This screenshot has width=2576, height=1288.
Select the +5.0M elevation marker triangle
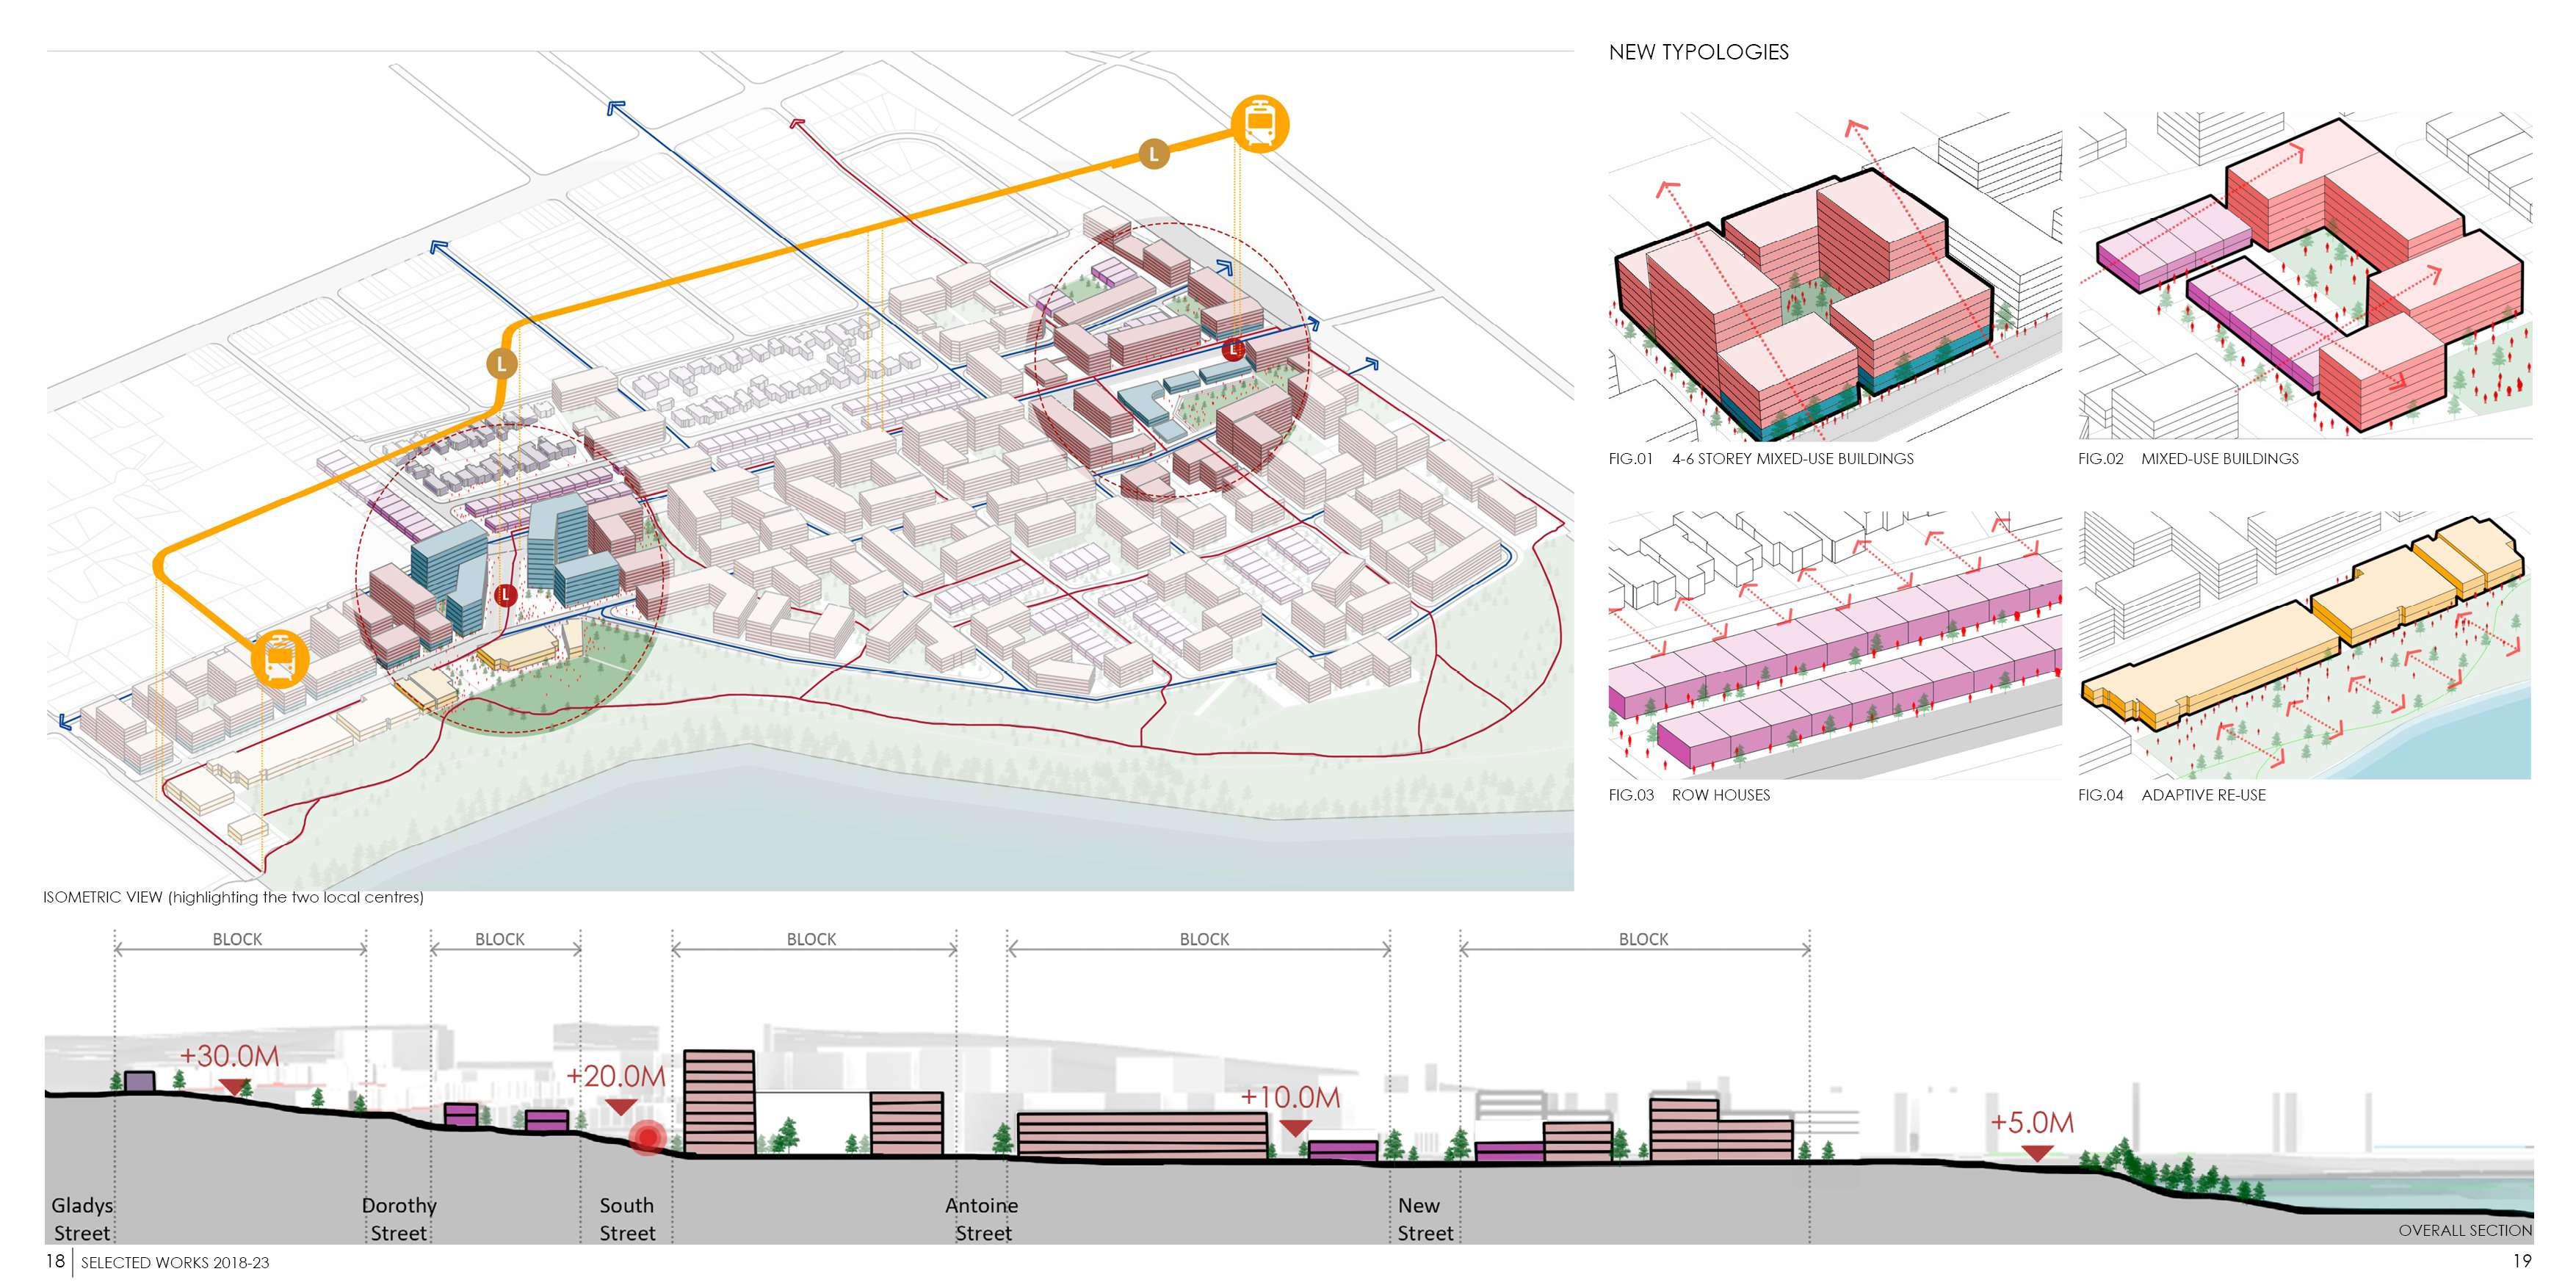[2037, 1152]
